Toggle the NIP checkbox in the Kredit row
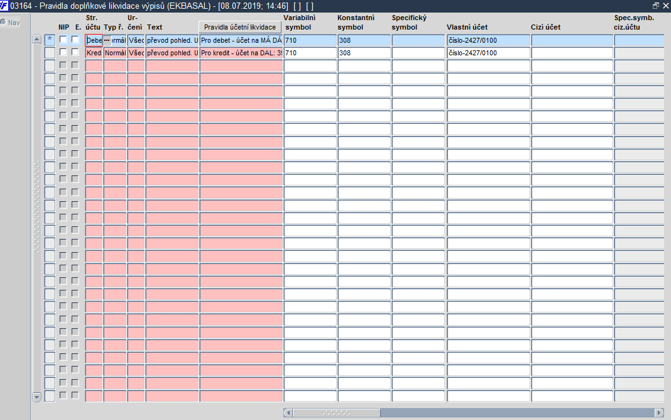 (x=63, y=52)
